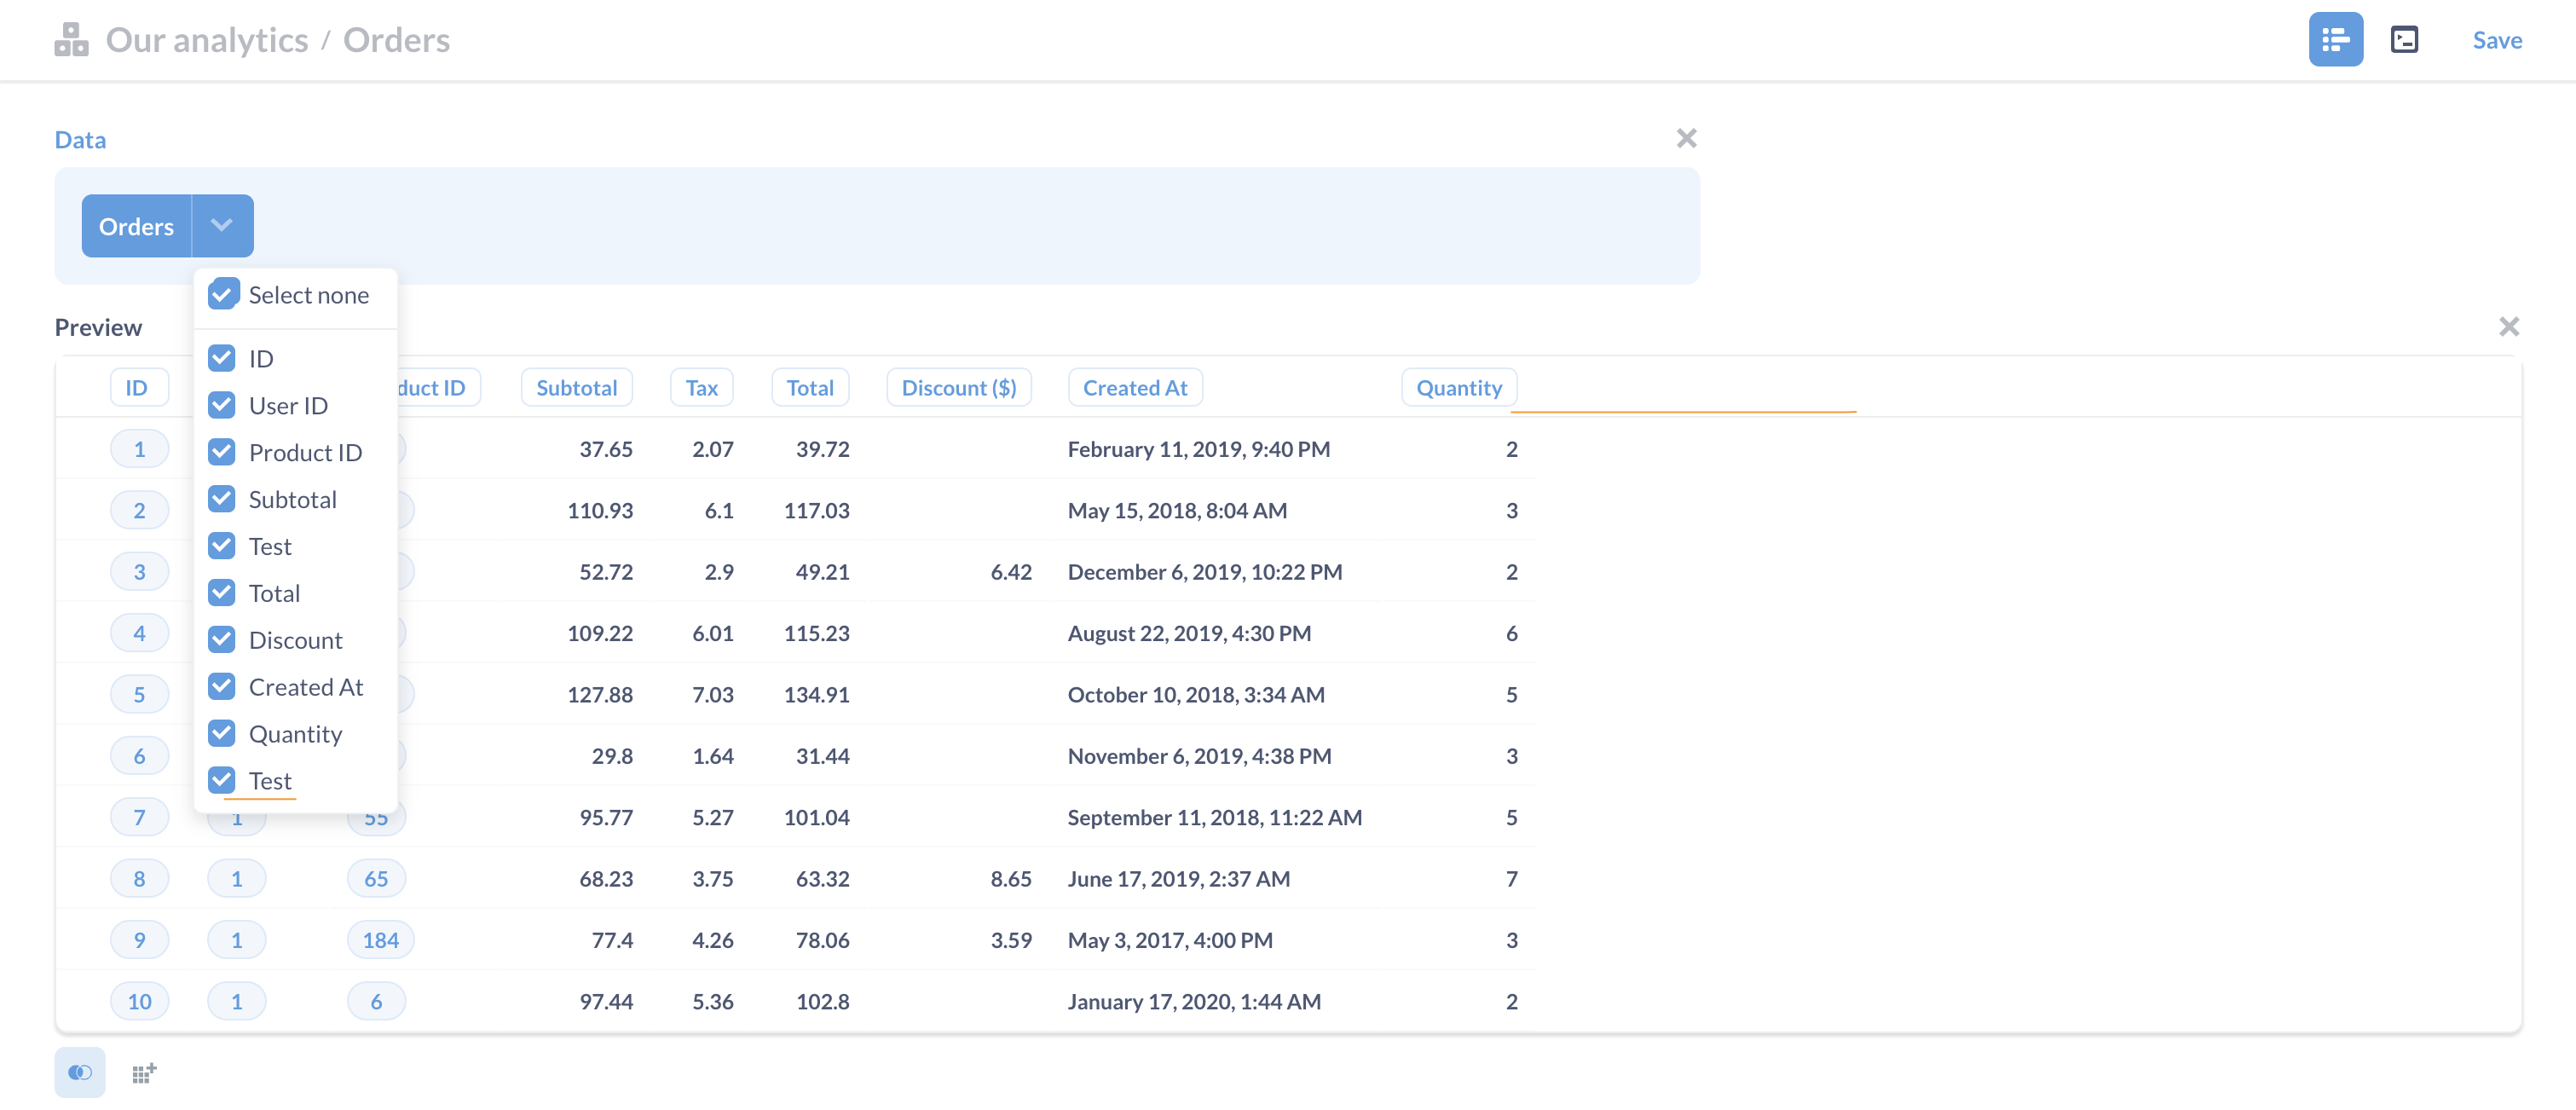Viewport: 2576px width, 1110px height.
Task: Click the ID badge for row 1
Action: tap(140, 448)
